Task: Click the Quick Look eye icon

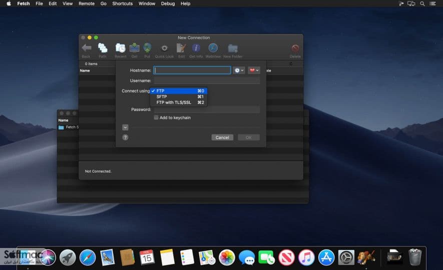Action: click(164, 48)
